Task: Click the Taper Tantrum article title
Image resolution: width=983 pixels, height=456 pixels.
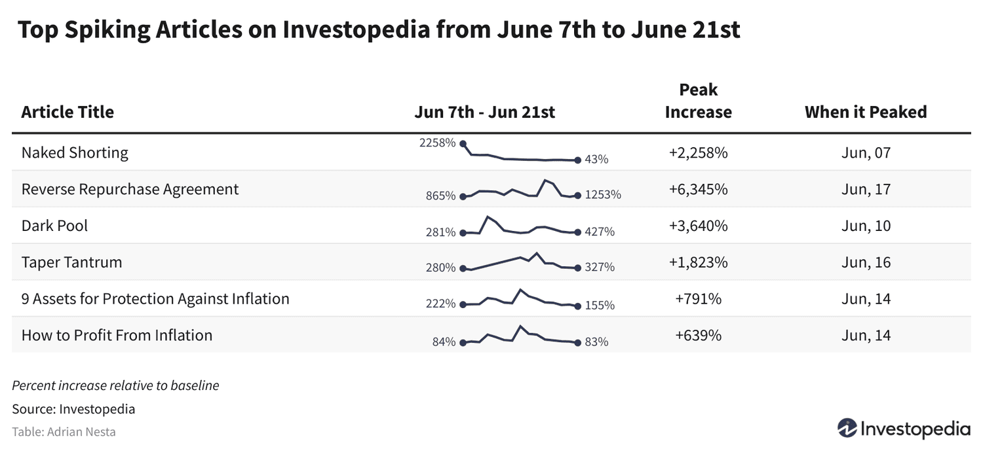Action: tap(71, 262)
